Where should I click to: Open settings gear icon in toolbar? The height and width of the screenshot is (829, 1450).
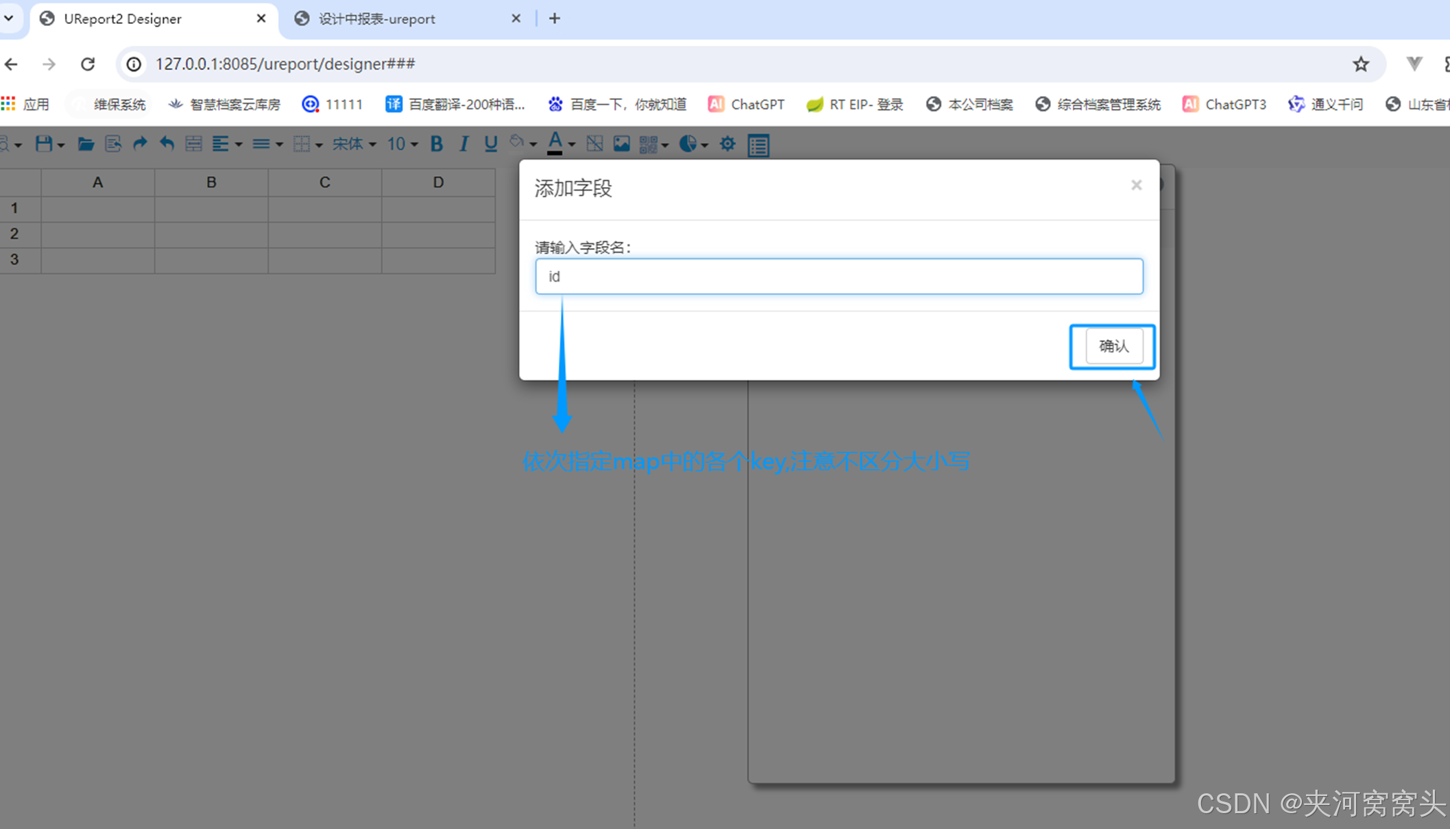click(x=727, y=144)
